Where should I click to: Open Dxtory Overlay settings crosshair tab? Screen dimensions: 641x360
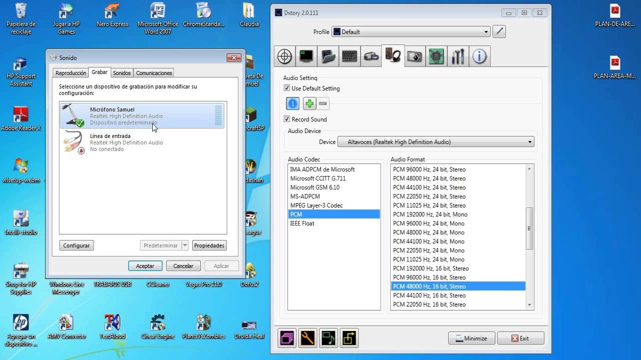click(x=284, y=56)
